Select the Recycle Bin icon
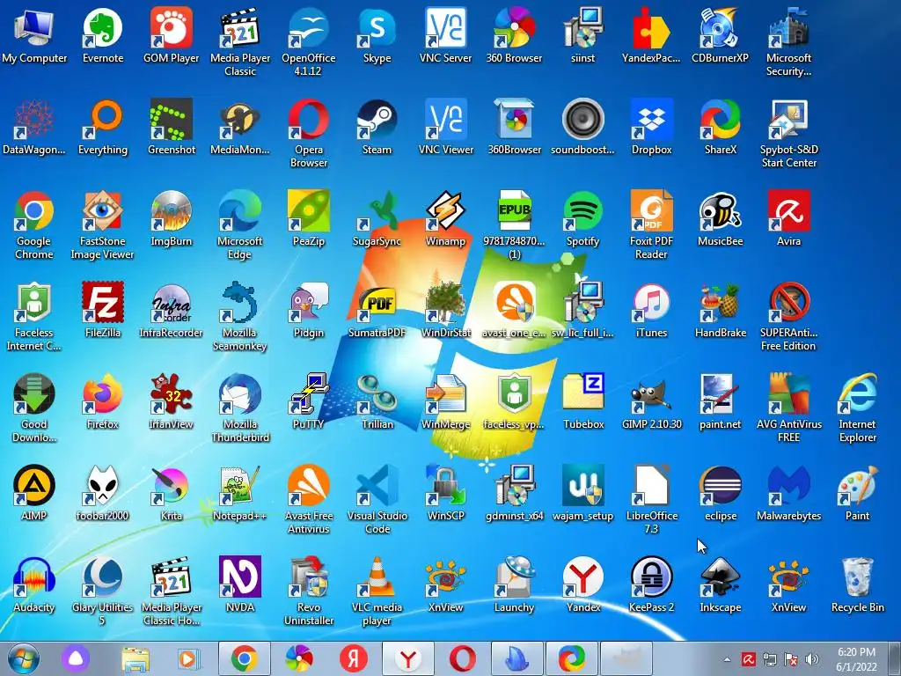The image size is (901, 676). click(857, 584)
